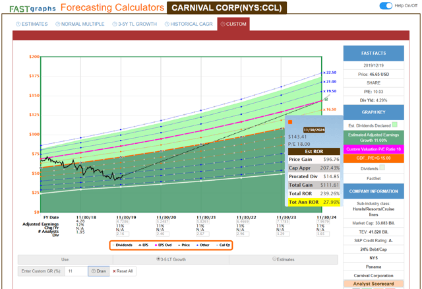Click the FAST FACTS header
Viewport: 422px width, 289px height.
click(x=374, y=53)
